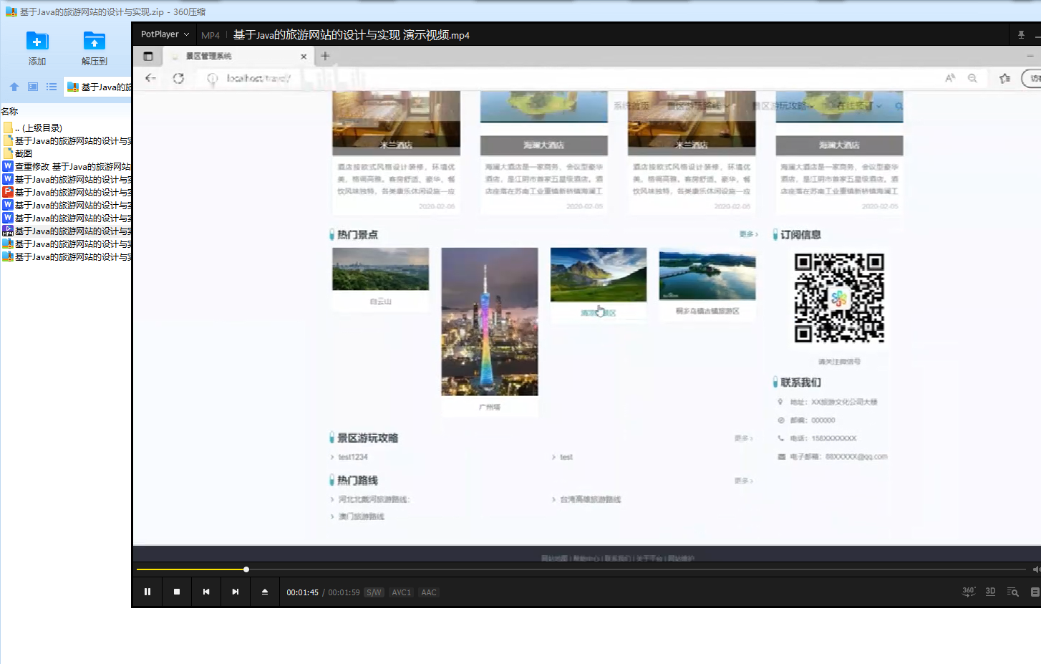
Task: Click the favorites star icon in browser toolbar
Action: tap(1005, 78)
